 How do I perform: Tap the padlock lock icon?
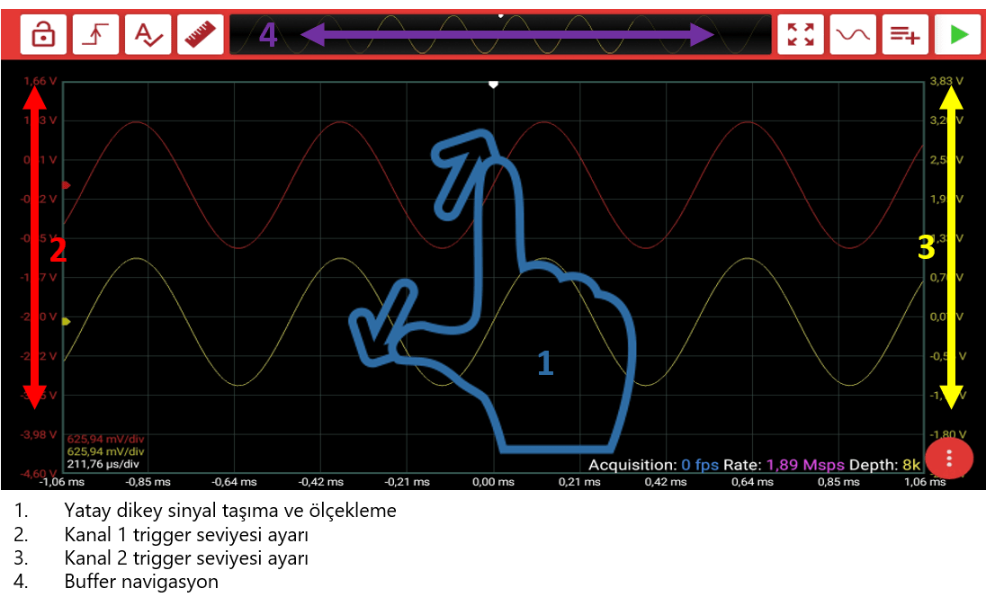pyautogui.click(x=42, y=34)
